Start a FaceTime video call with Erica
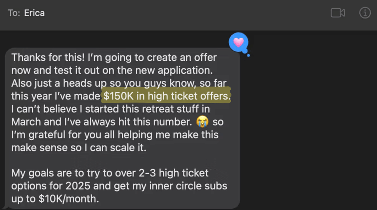 pos(337,13)
